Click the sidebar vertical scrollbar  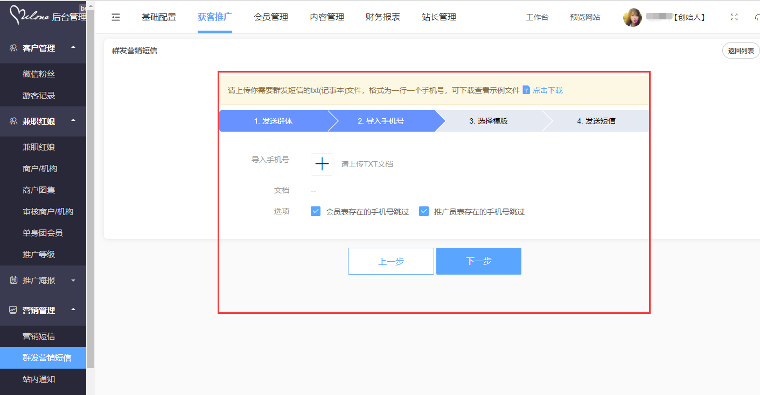click(90, 188)
